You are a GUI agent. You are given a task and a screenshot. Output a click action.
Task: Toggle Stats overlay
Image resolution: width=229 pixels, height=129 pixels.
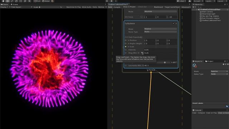pos(94,7)
